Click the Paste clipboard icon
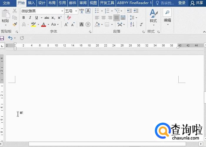 coord(6,14)
